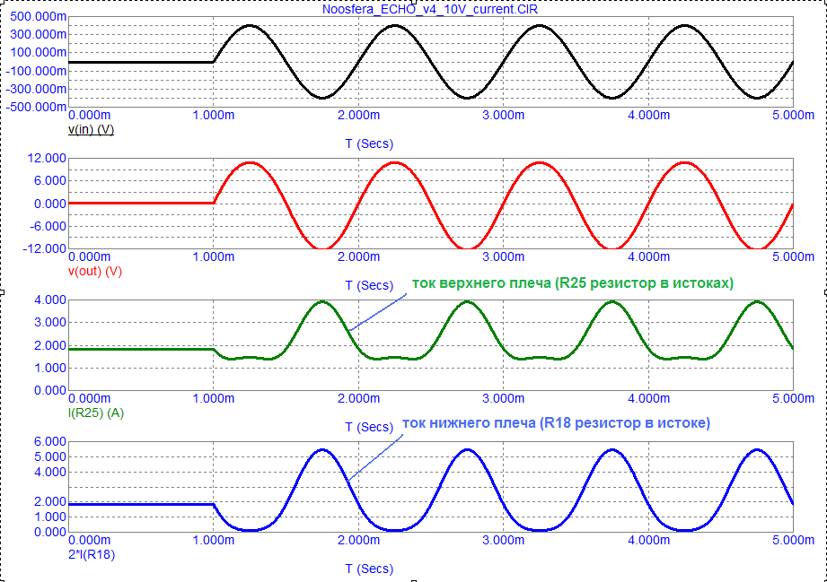Select the I(R25) (A) trace label

tap(96, 413)
